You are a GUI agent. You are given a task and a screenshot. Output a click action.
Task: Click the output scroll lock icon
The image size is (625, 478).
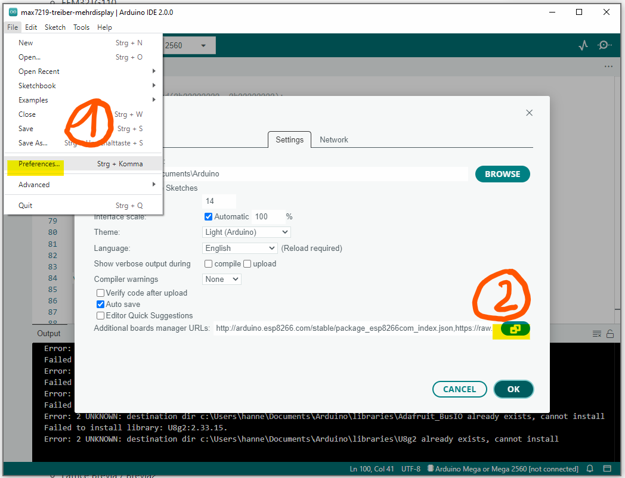[x=610, y=334]
